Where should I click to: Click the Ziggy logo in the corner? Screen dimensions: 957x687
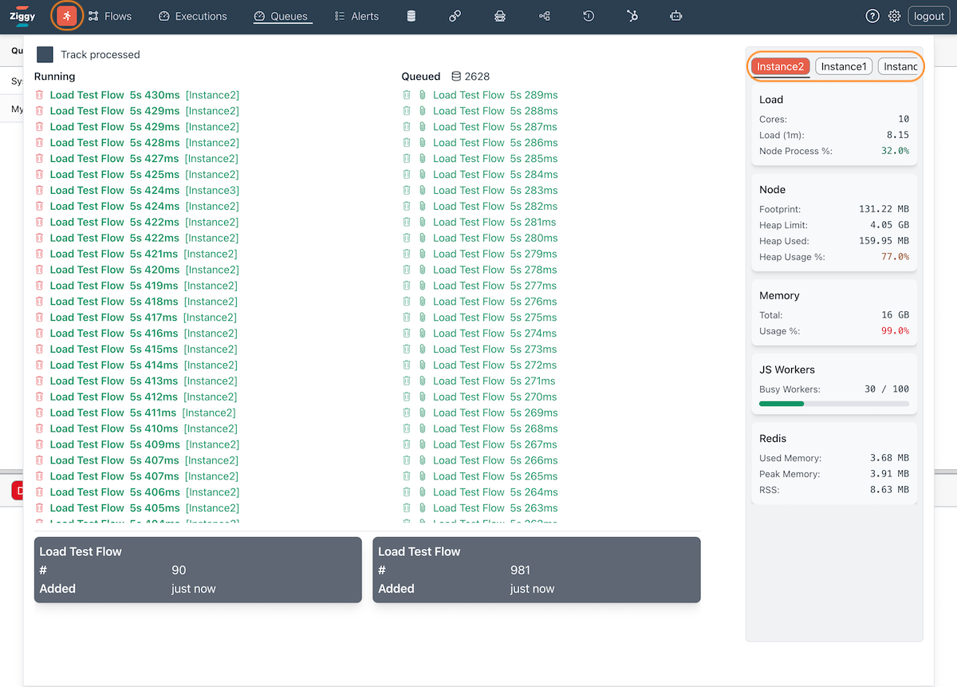point(22,15)
